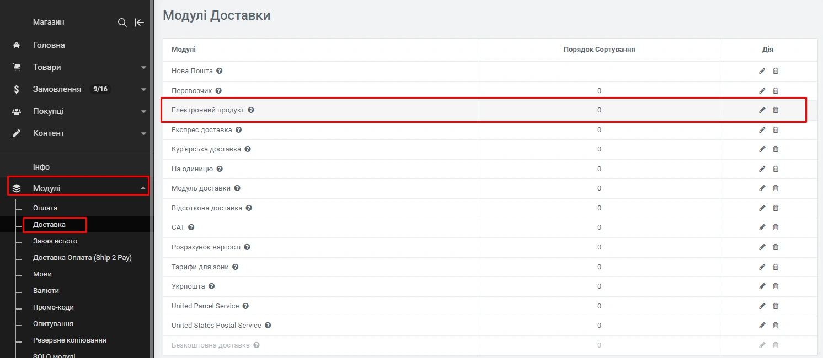This screenshot has height=358, width=823.
Task: Click the search magnifier icon in sidebar
Action: 122,23
